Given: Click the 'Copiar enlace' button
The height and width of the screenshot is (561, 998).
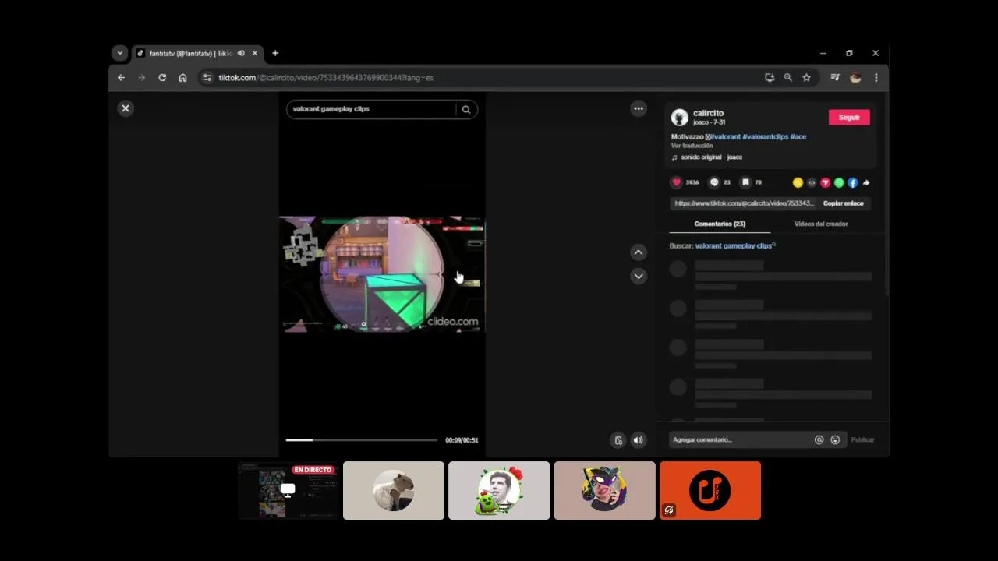Looking at the screenshot, I should pyautogui.click(x=844, y=203).
